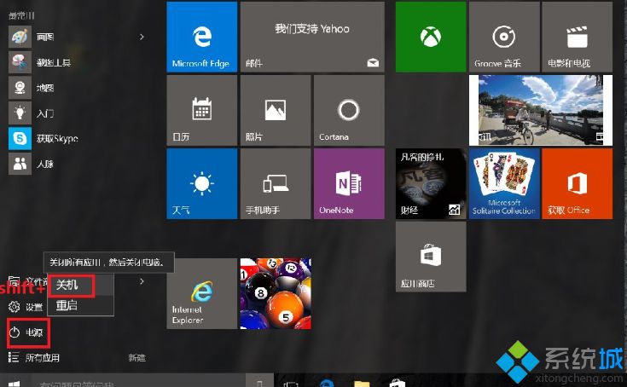Screen dimensions: 627x387
Task: Open the billiard balls game tile
Action: (x=276, y=293)
